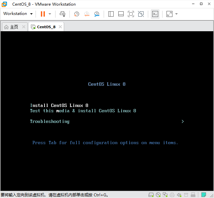The height and width of the screenshot is (198, 214).
Task: Take a snapshot of this virtual machine
Action: pyautogui.click(x=76, y=14)
